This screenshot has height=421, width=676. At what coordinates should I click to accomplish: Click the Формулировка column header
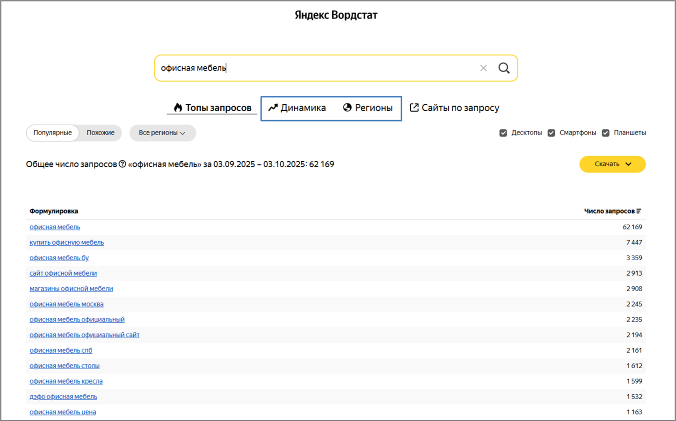click(x=54, y=211)
